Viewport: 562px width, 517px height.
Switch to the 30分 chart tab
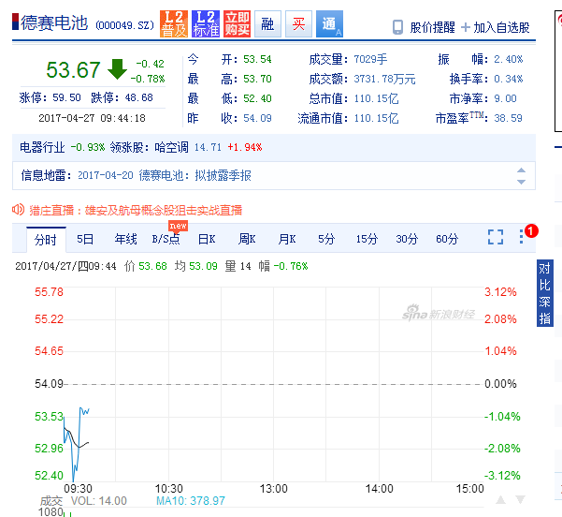point(407,239)
